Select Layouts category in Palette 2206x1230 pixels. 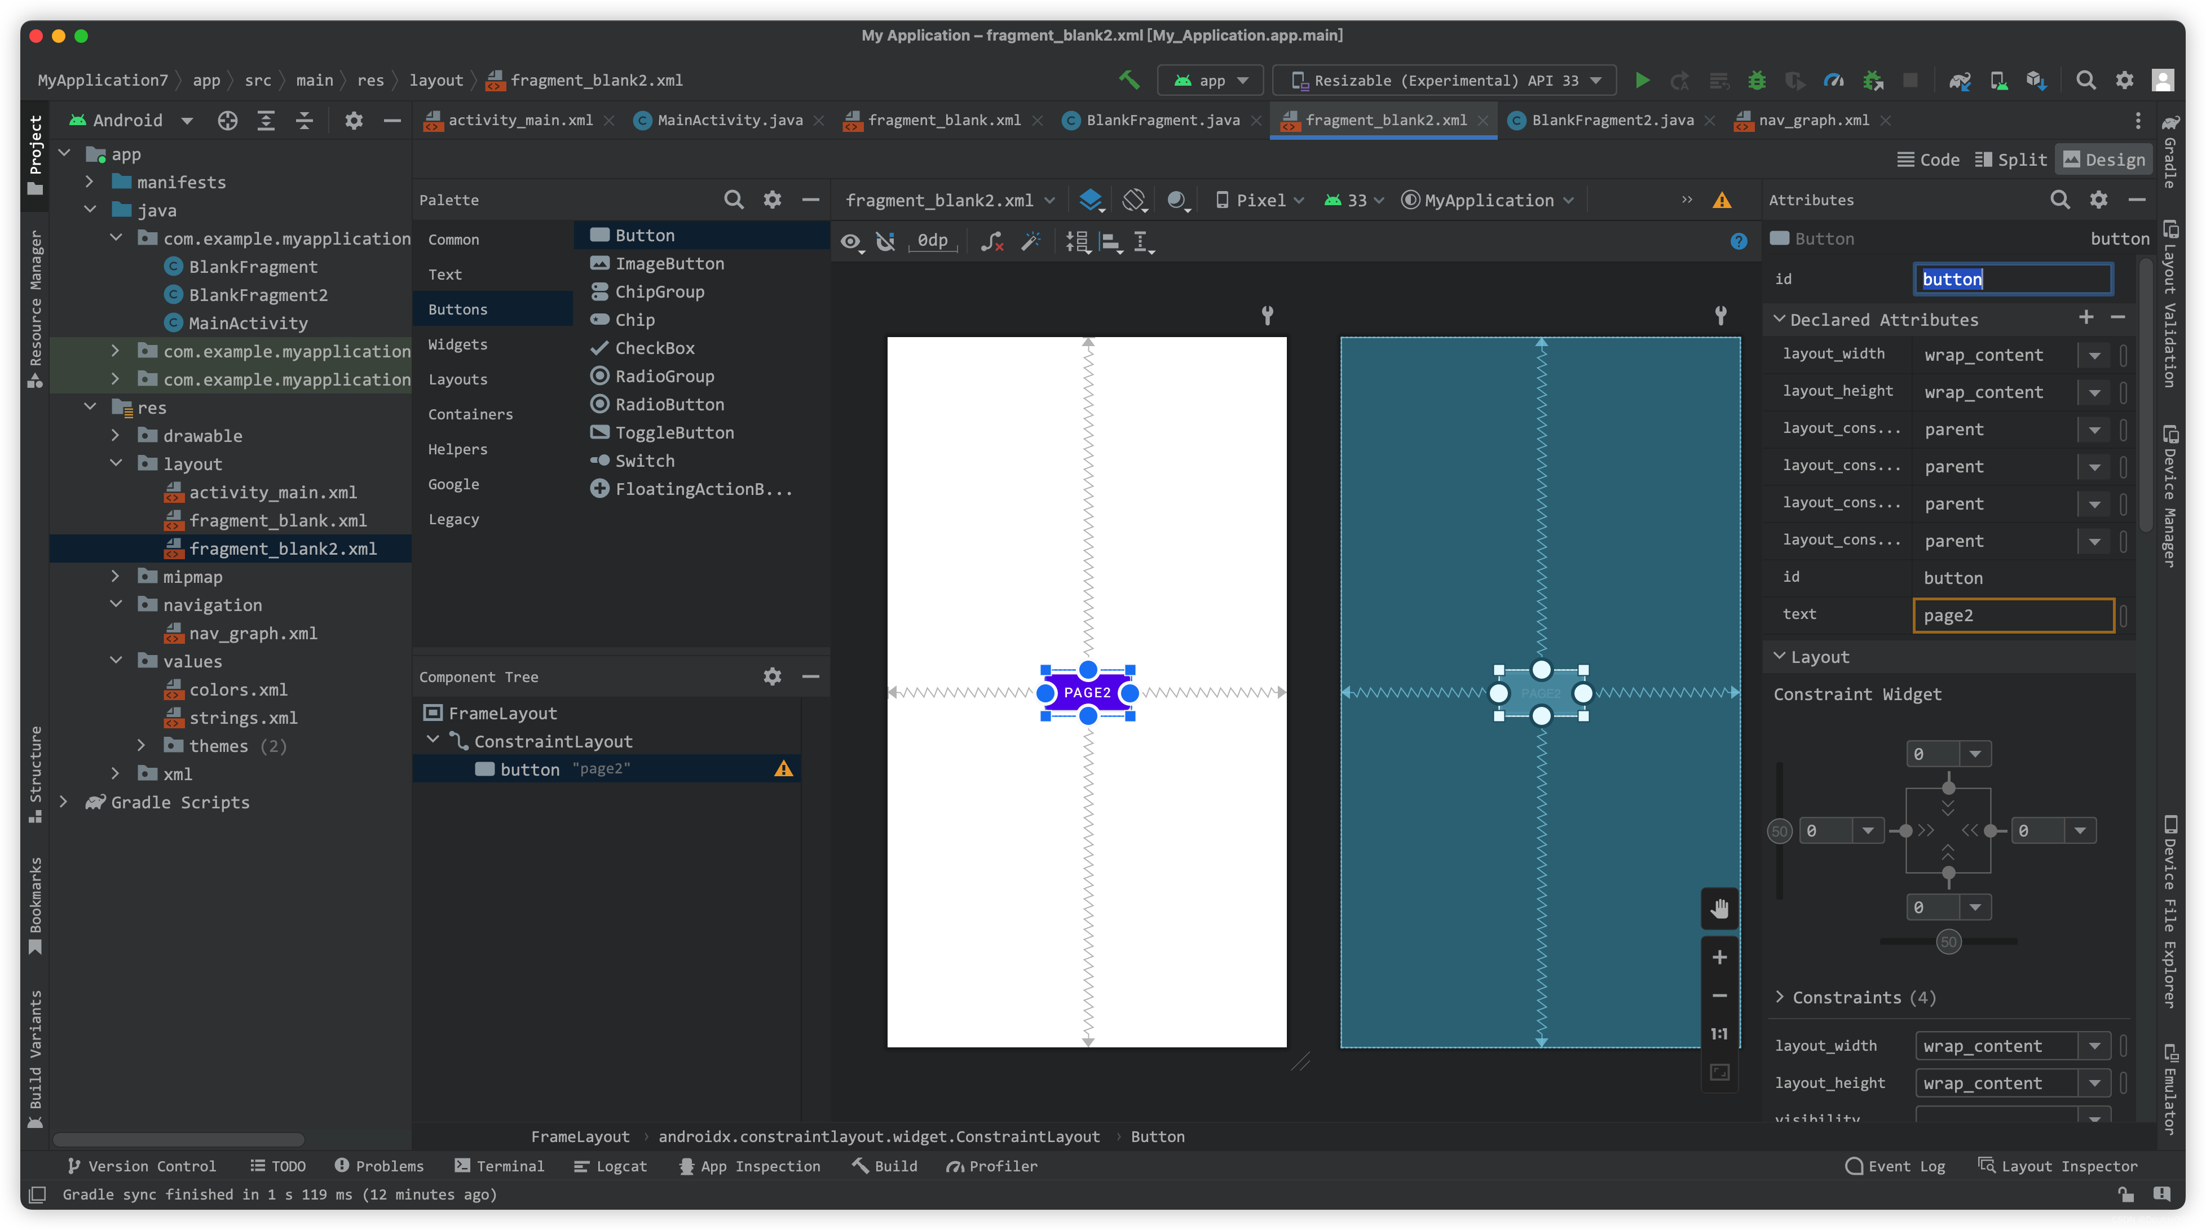click(457, 379)
